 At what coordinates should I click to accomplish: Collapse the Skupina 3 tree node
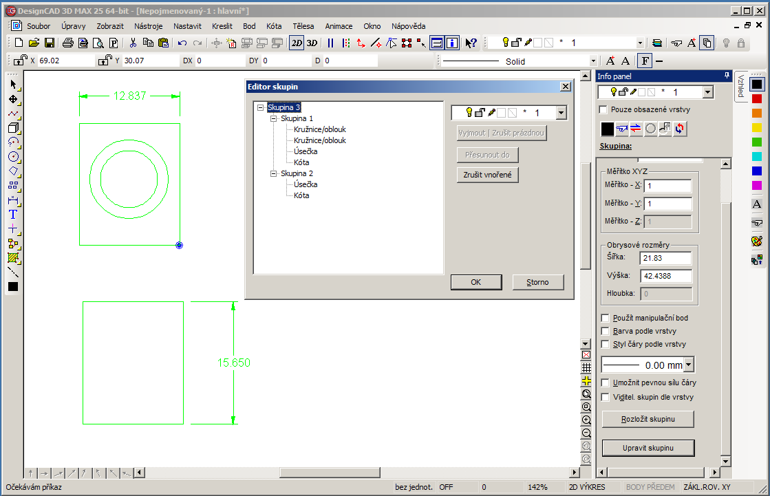[260, 107]
